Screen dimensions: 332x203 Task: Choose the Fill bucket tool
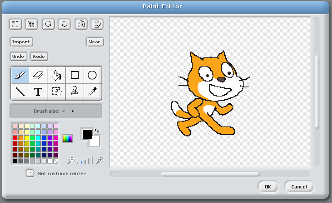[x=56, y=75]
